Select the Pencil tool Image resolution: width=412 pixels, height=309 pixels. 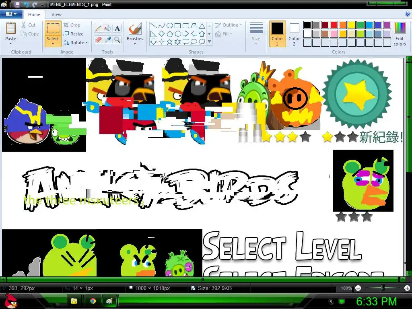tap(98, 28)
